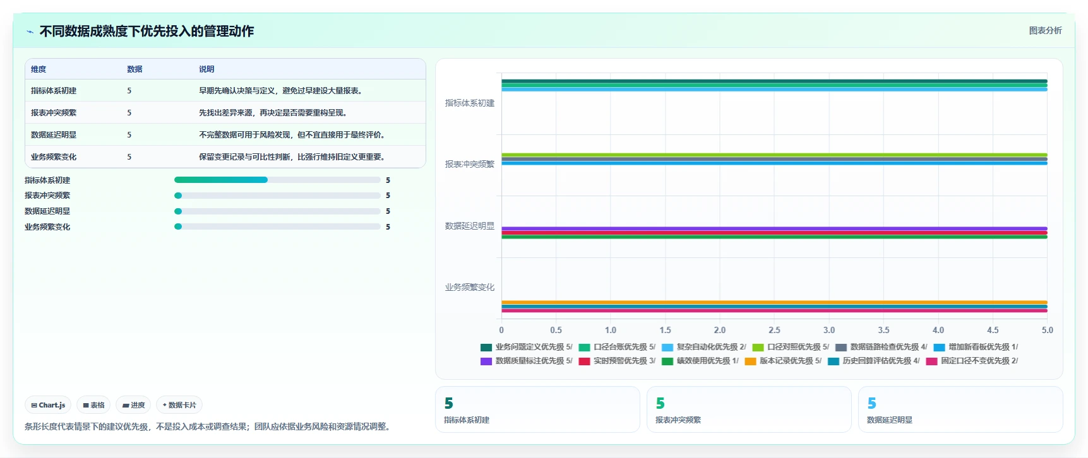Click the x-axis tick label 5.0

(1048, 330)
